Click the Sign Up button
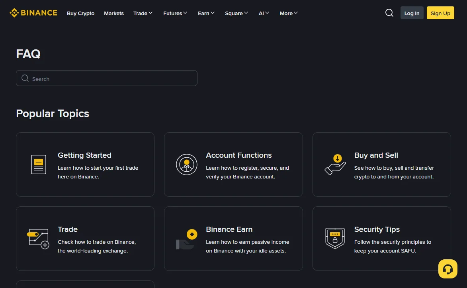 coord(440,13)
